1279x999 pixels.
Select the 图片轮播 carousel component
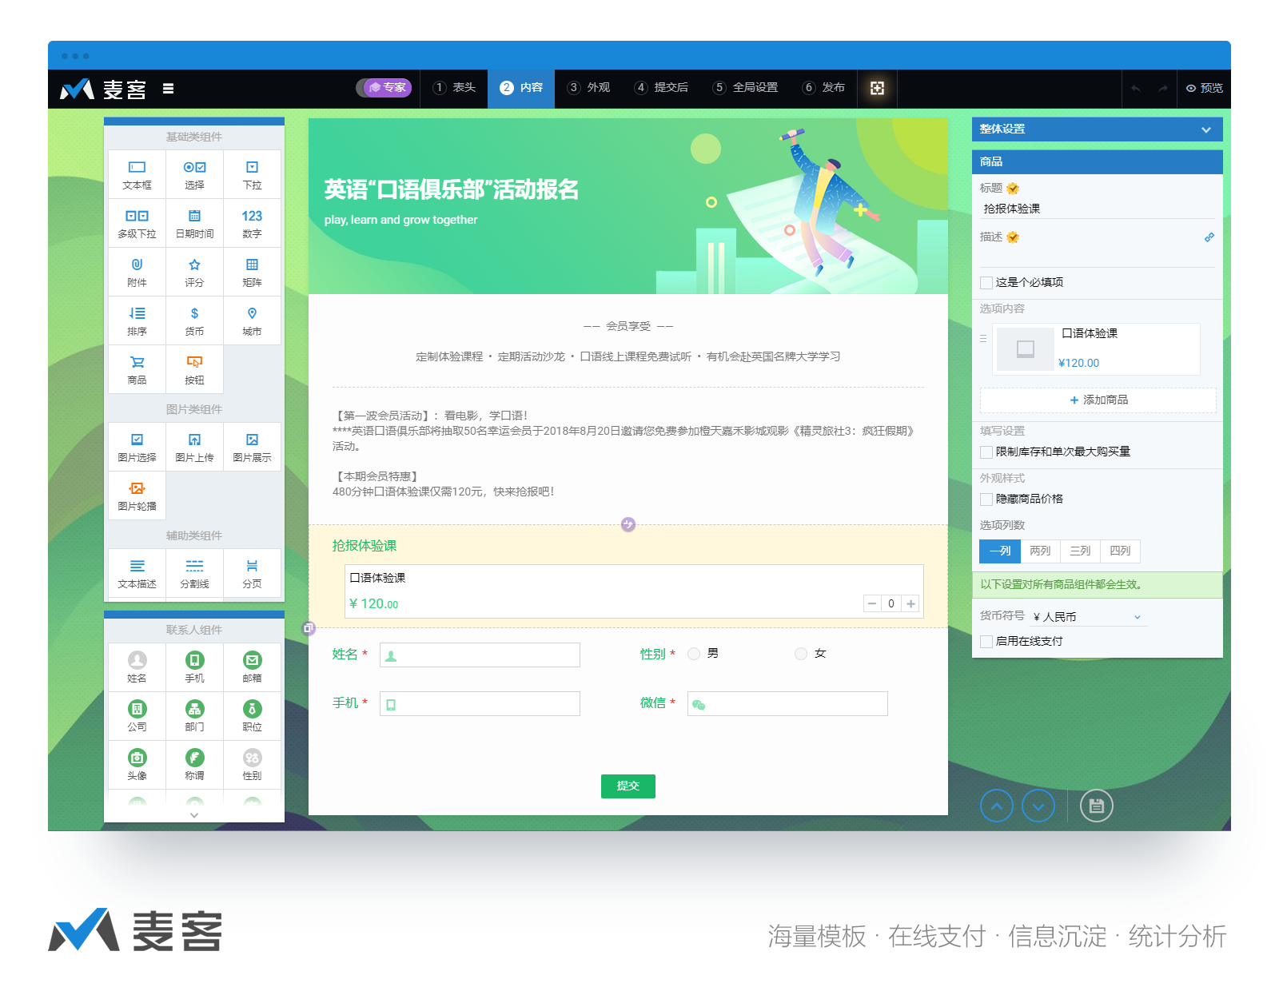(136, 496)
